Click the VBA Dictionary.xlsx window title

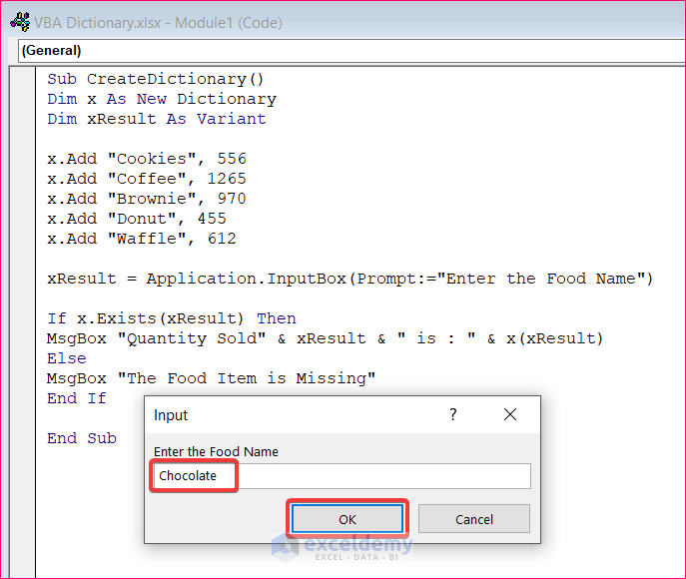point(158,23)
